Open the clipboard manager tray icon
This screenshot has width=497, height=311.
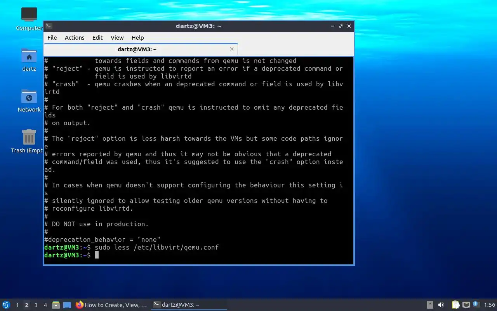tap(455, 305)
